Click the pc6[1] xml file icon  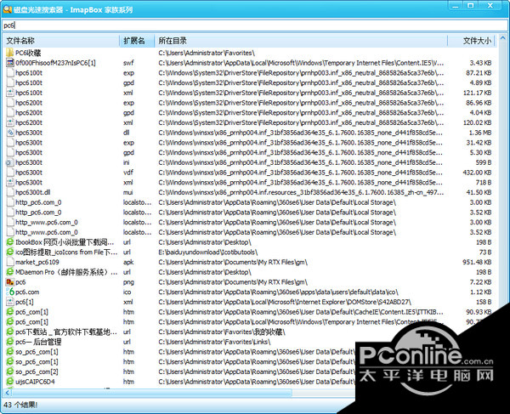pyautogui.click(x=10, y=302)
